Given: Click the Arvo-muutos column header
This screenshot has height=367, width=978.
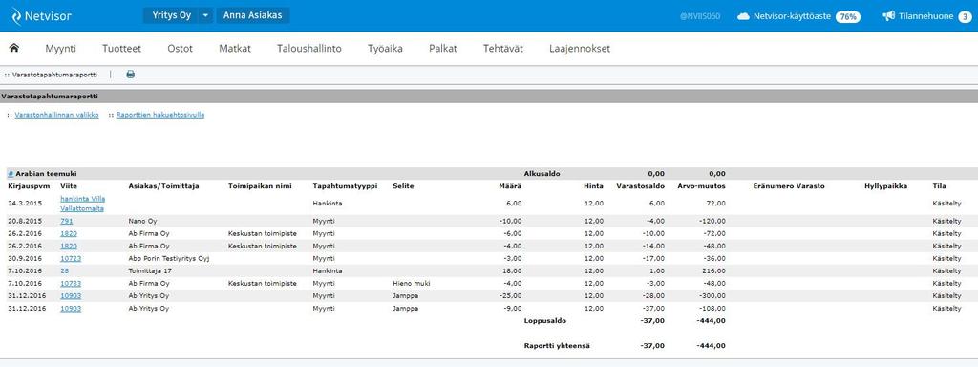Looking at the screenshot, I should [701, 186].
